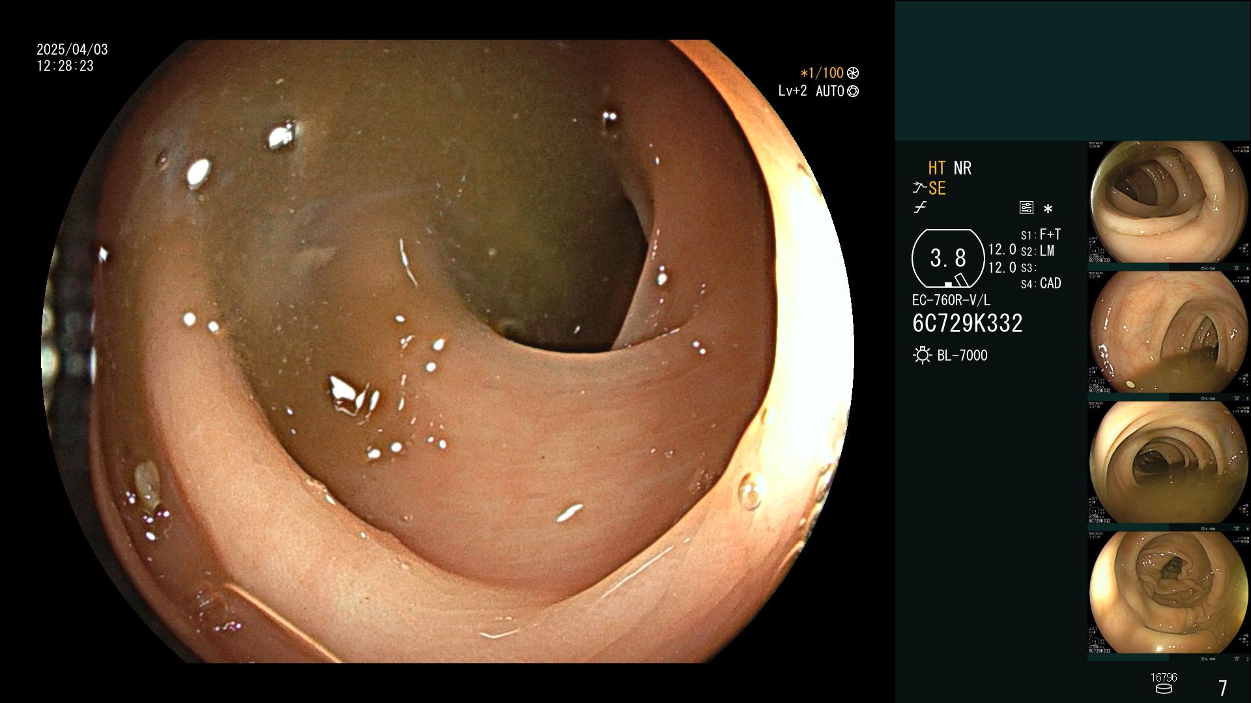The width and height of the screenshot is (1251, 703).
Task: Select the orange SE label
Action: [x=937, y=188]
